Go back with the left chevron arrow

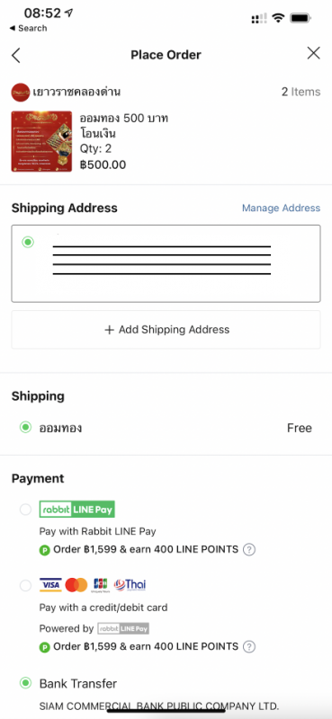coord(16,55)
